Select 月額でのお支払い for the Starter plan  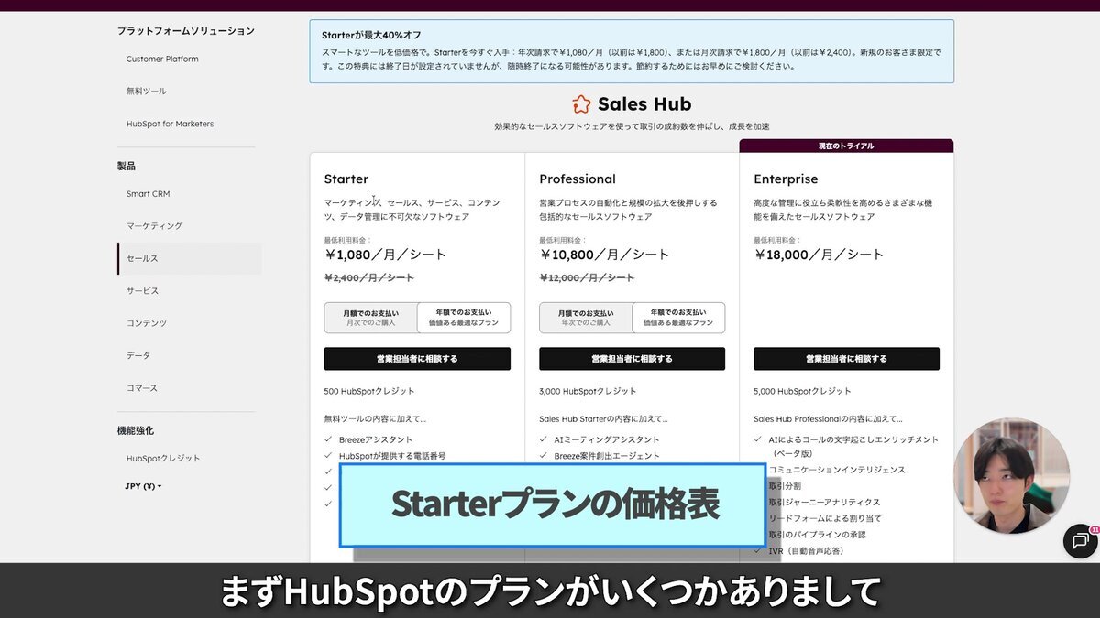pos(370,316)
